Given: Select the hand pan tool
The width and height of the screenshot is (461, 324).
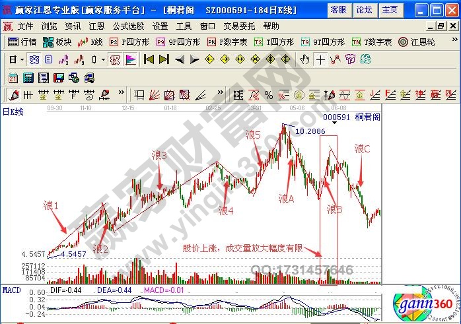Looking at the screenshot, I should pyautogui.click(x=304, y=59).
